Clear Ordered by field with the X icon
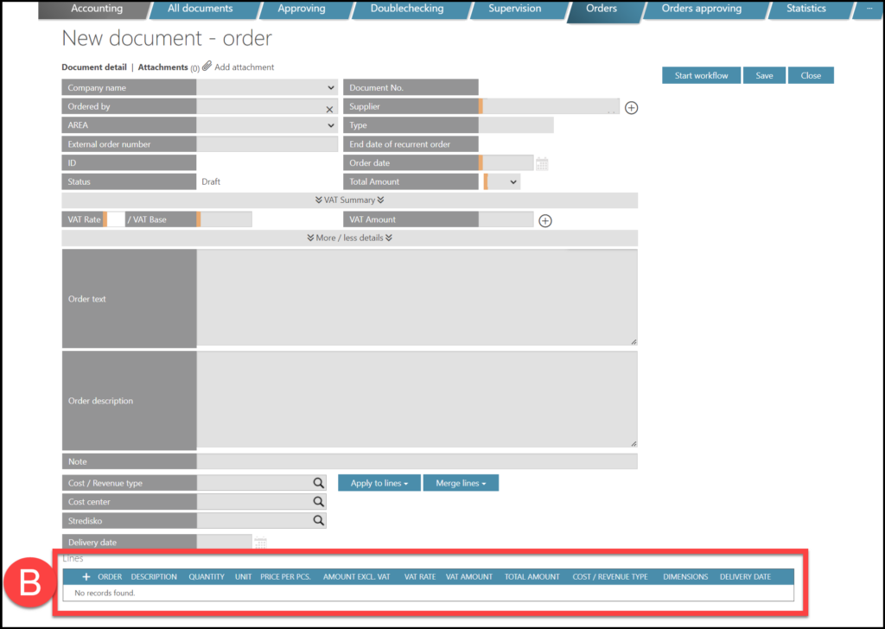885x629 pixels. point(329,109)
